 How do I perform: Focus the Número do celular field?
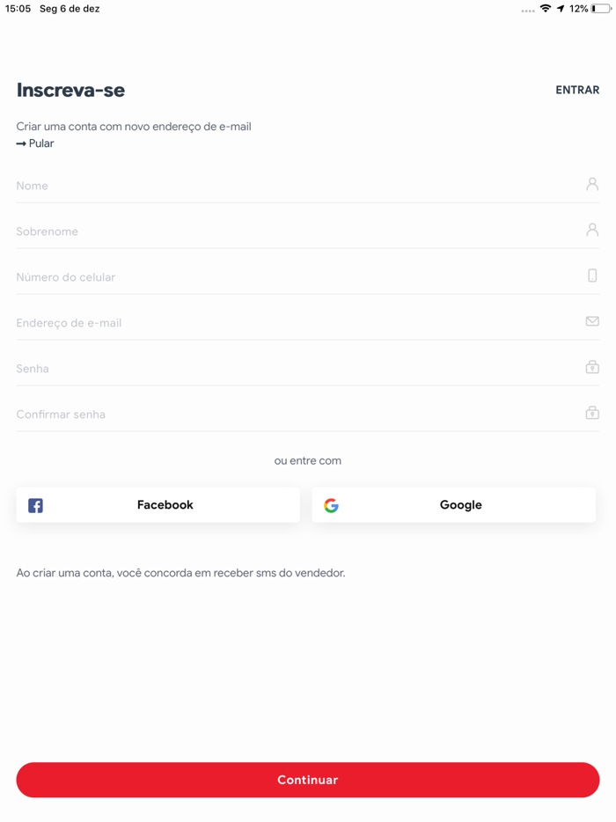coord(290,277)
